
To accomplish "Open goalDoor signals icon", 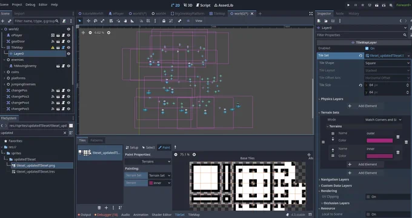I will pyautogui.click(x=53, y=41).
